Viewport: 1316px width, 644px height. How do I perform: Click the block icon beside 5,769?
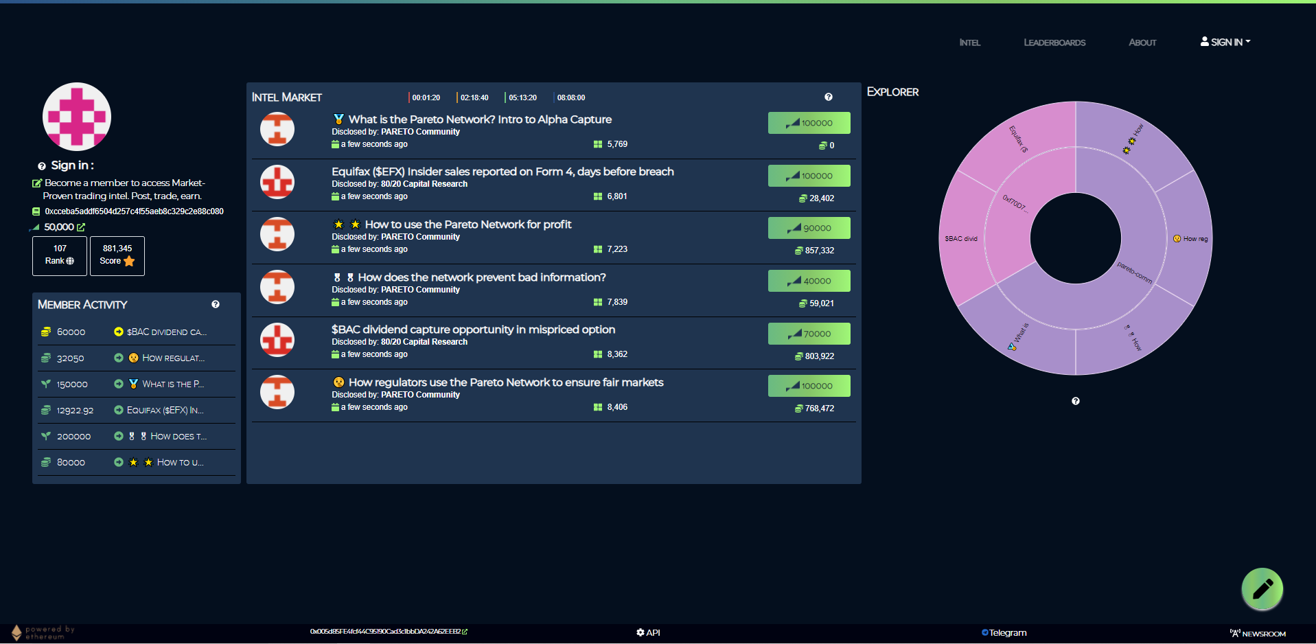point(598,144)
